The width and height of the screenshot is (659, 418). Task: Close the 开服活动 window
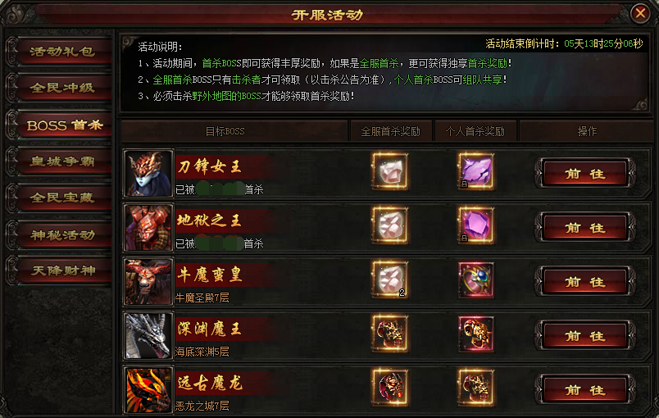point(640,13)
